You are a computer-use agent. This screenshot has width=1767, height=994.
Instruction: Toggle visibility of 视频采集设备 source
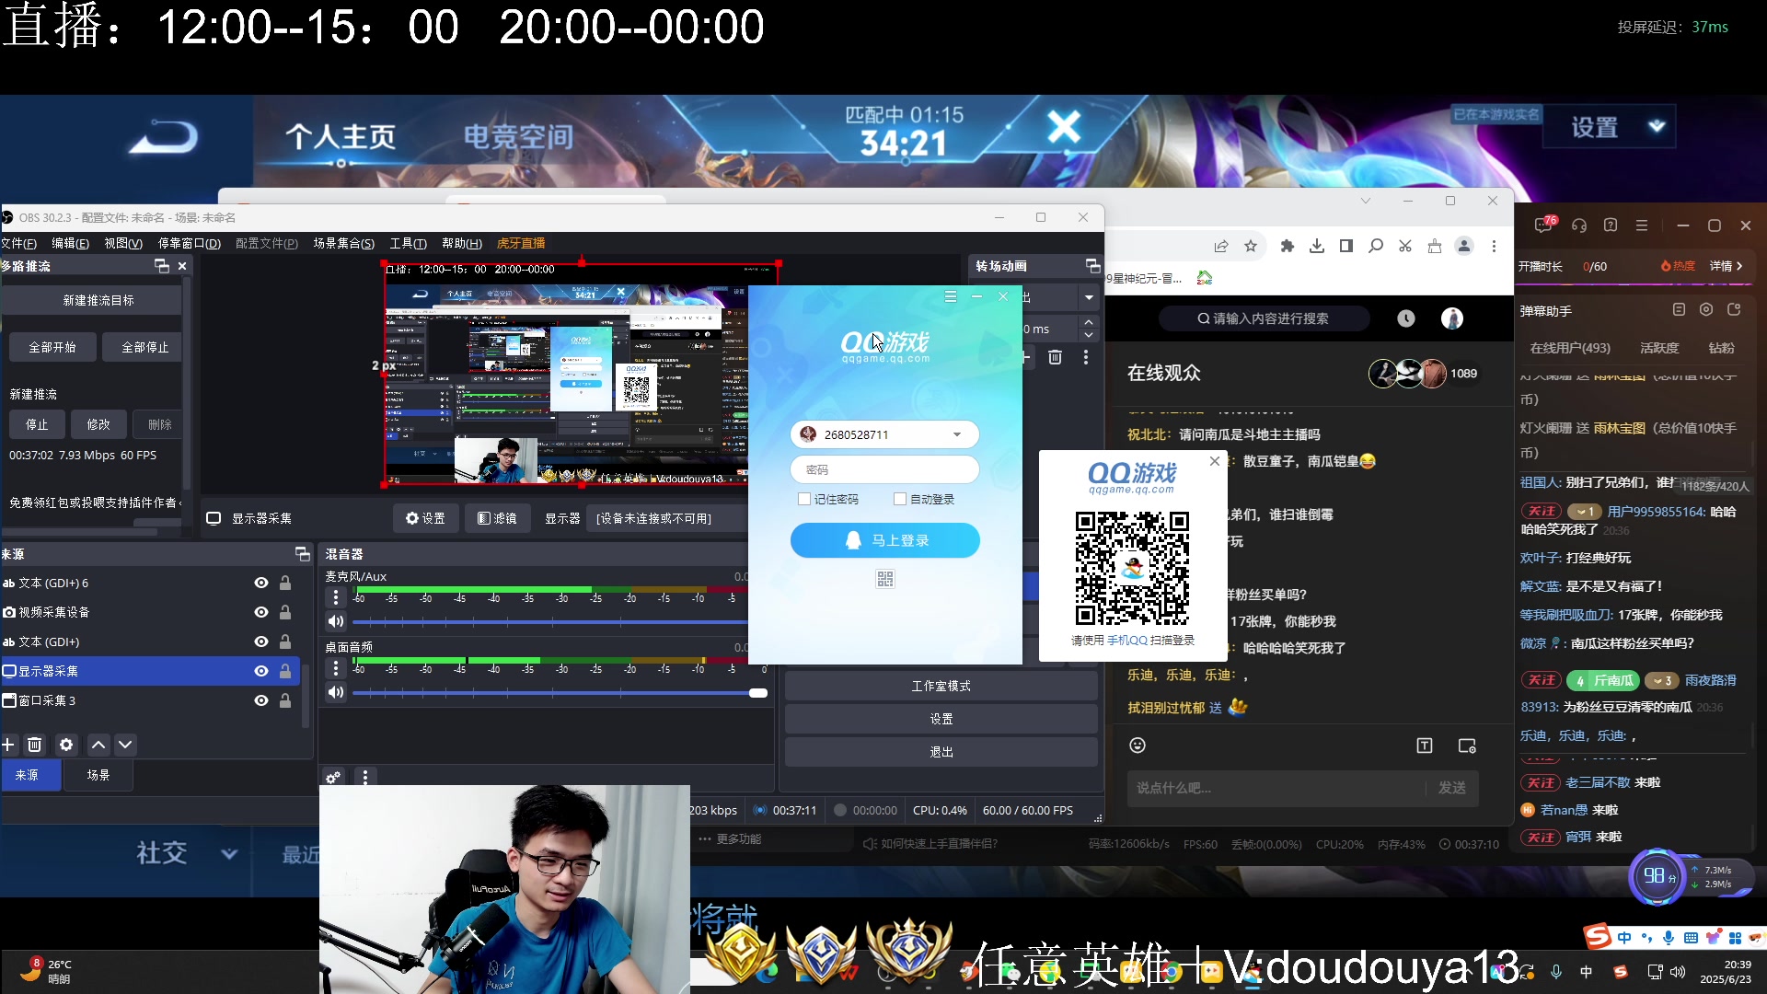[261, 612]
